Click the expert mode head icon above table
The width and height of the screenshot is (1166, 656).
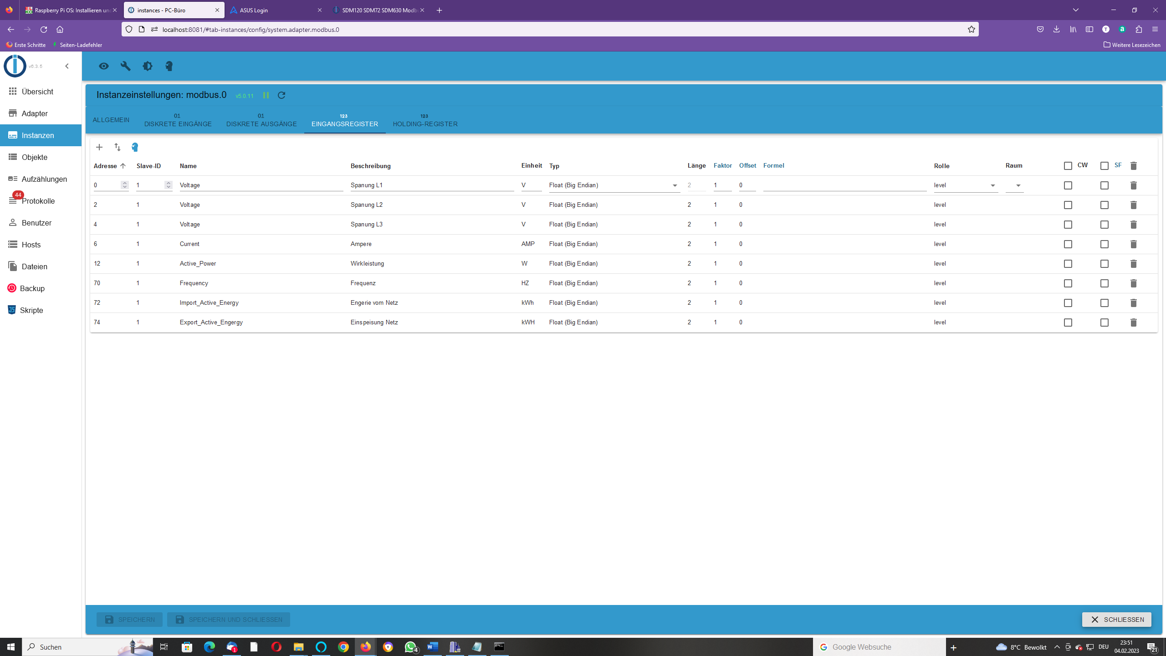135,147
